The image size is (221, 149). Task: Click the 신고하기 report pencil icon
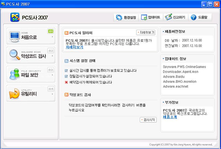pos(169,17)
